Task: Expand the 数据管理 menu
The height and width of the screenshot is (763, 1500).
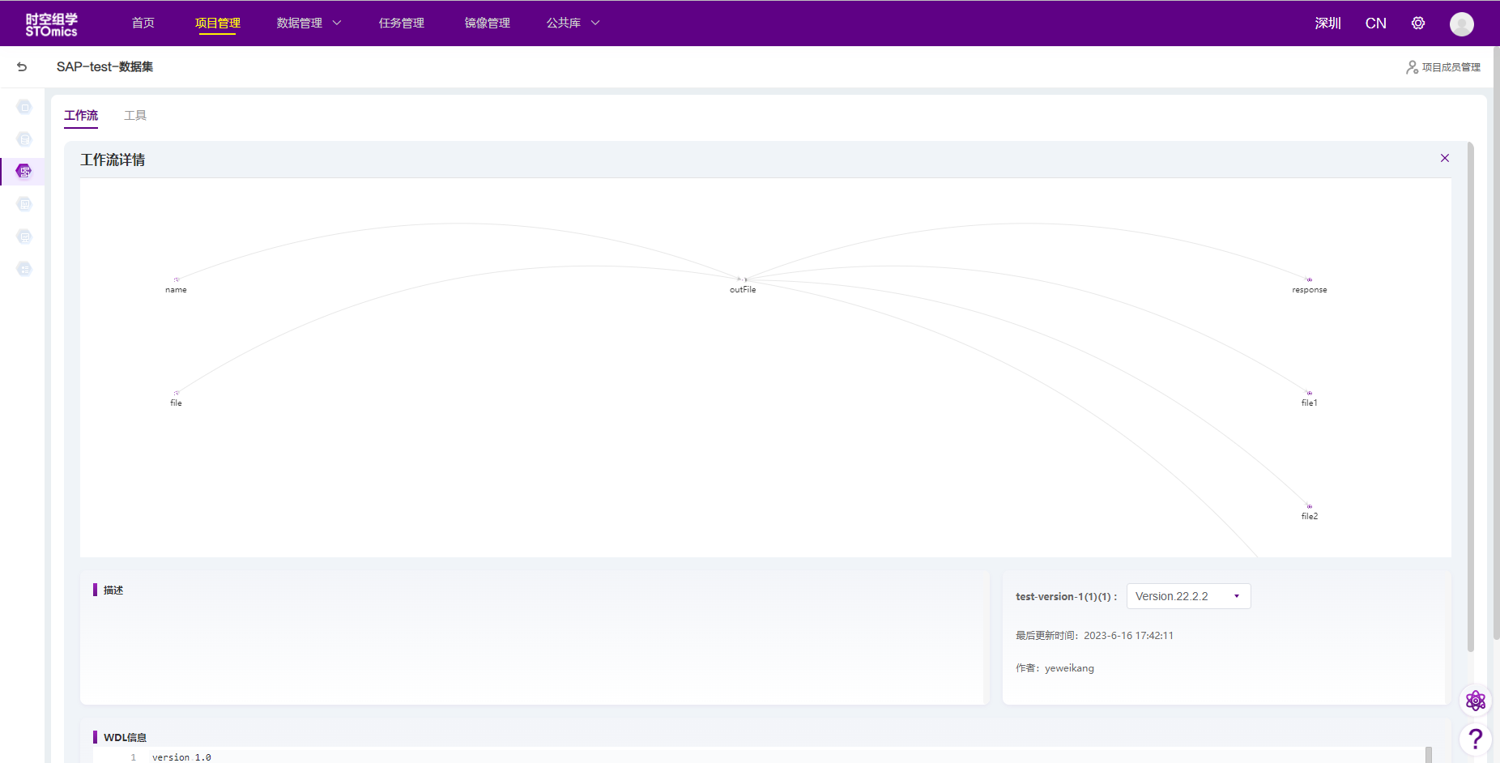Action: click(309, 23)
